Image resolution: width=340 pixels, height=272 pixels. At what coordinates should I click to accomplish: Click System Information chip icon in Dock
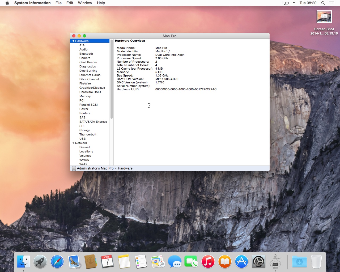click(x=275, y=262)
